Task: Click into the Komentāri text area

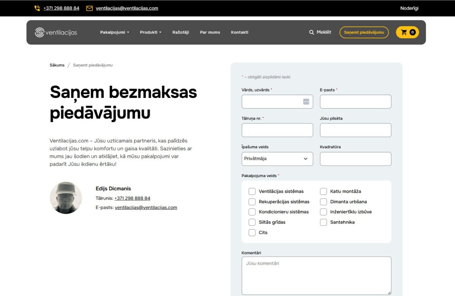Action: [316, 276]
